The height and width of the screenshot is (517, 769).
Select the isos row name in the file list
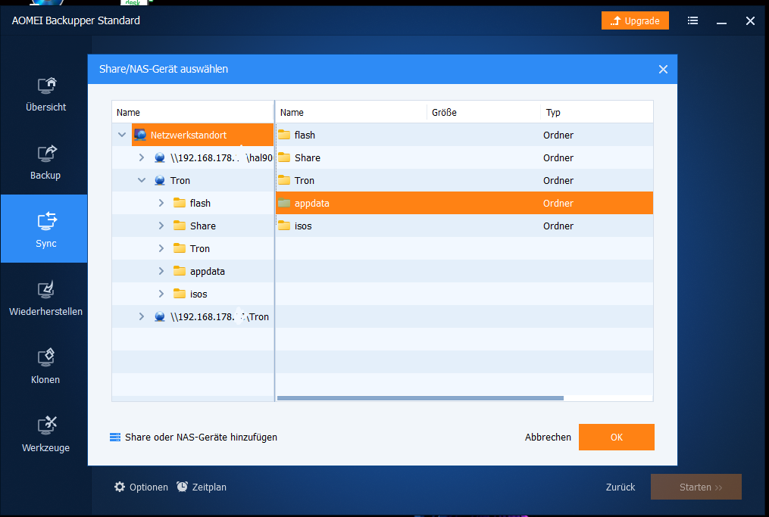point(303,226)
